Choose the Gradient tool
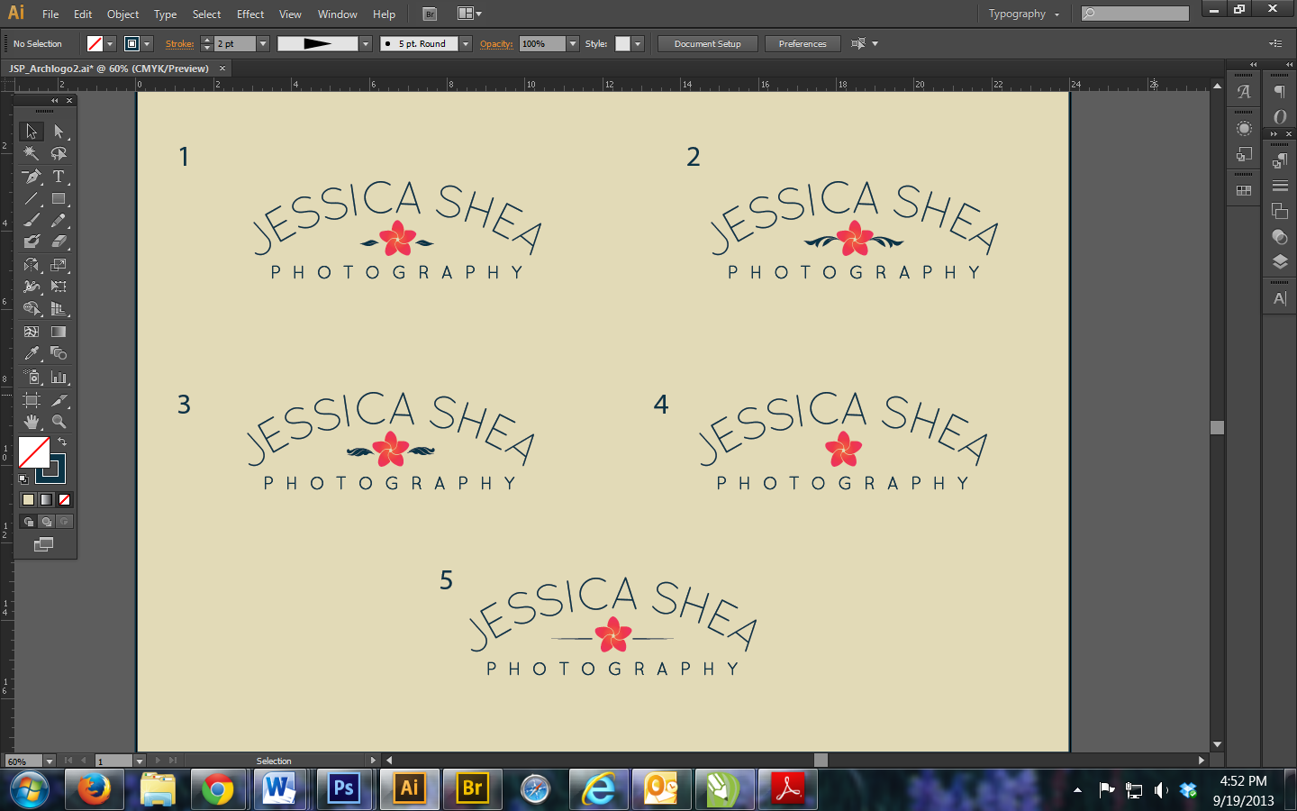 point(59,332)
